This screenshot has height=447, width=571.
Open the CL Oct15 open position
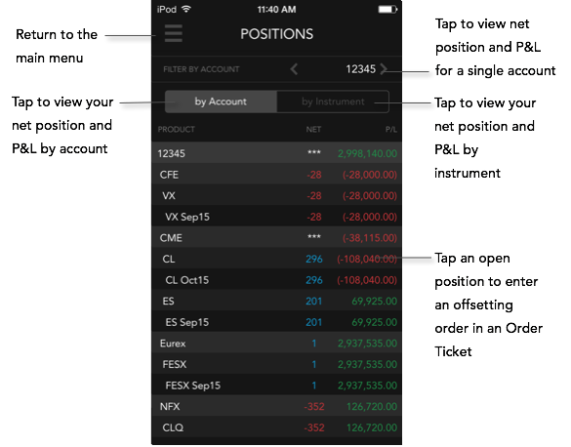click(x=277, y=280)
